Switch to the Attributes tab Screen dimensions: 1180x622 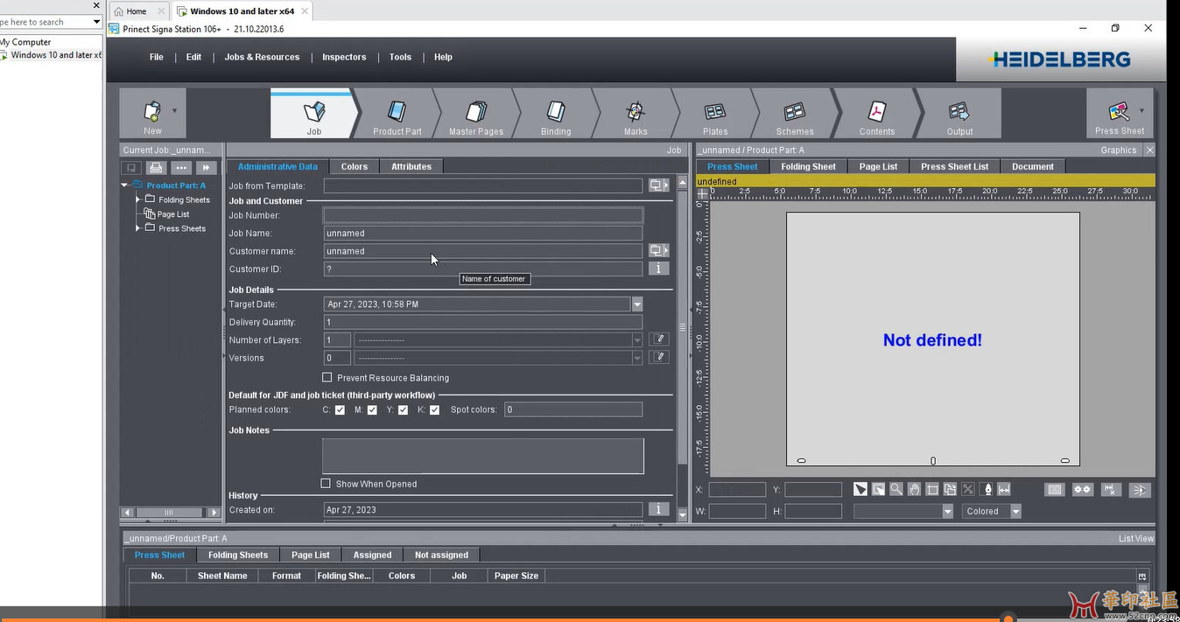tap(411, 166)
